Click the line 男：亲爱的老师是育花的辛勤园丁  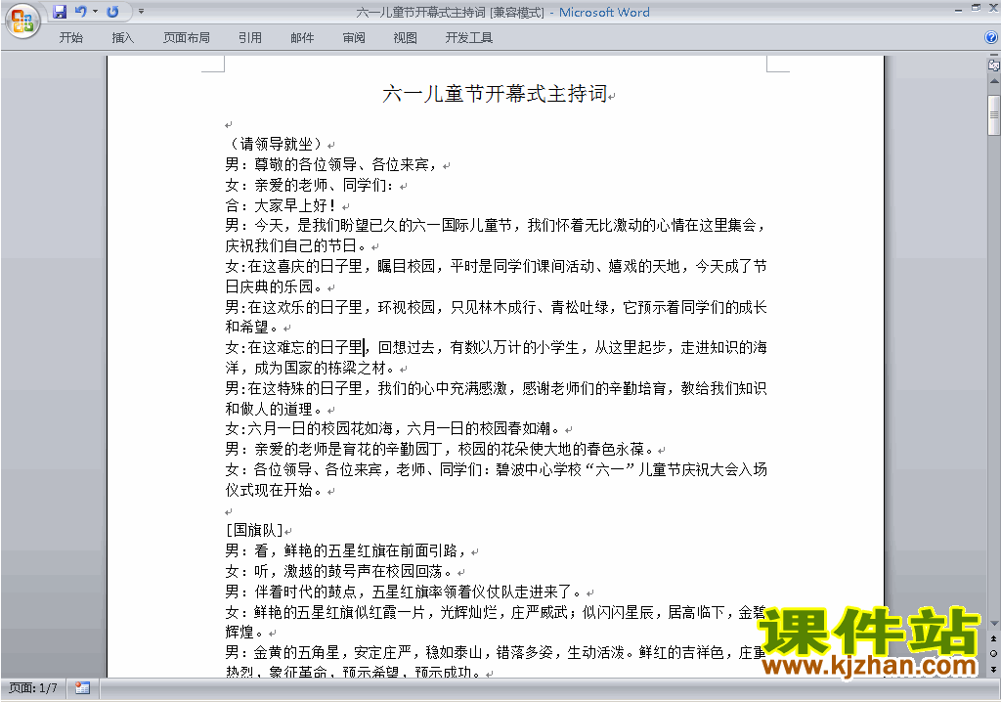click(441, 449)
